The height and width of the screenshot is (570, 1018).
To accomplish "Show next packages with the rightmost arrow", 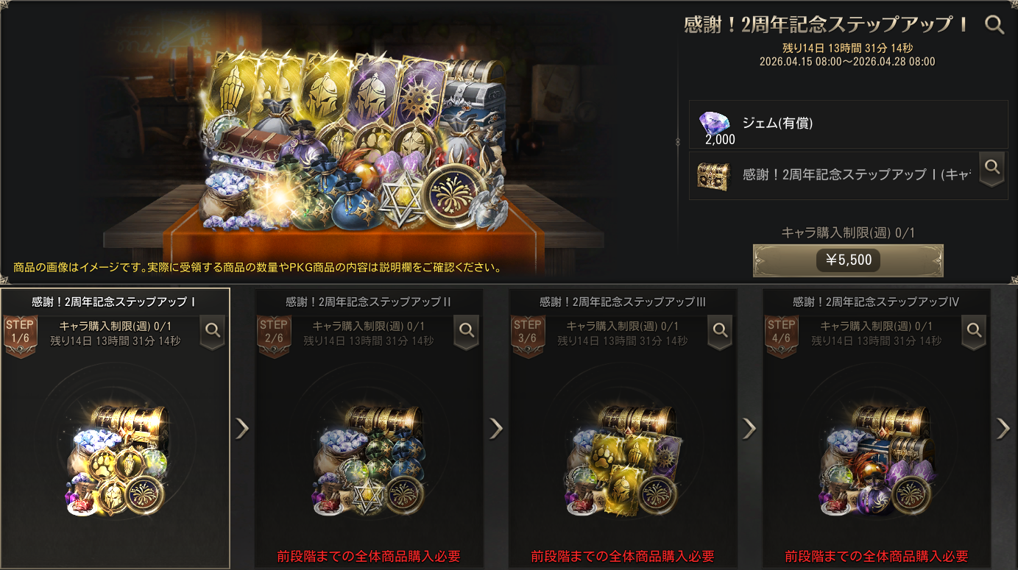I will pos(1003,428).
